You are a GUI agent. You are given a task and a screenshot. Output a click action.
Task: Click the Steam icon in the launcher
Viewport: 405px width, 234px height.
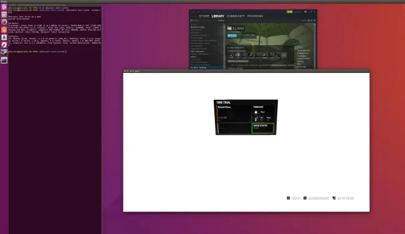click(x=4, y=52)
